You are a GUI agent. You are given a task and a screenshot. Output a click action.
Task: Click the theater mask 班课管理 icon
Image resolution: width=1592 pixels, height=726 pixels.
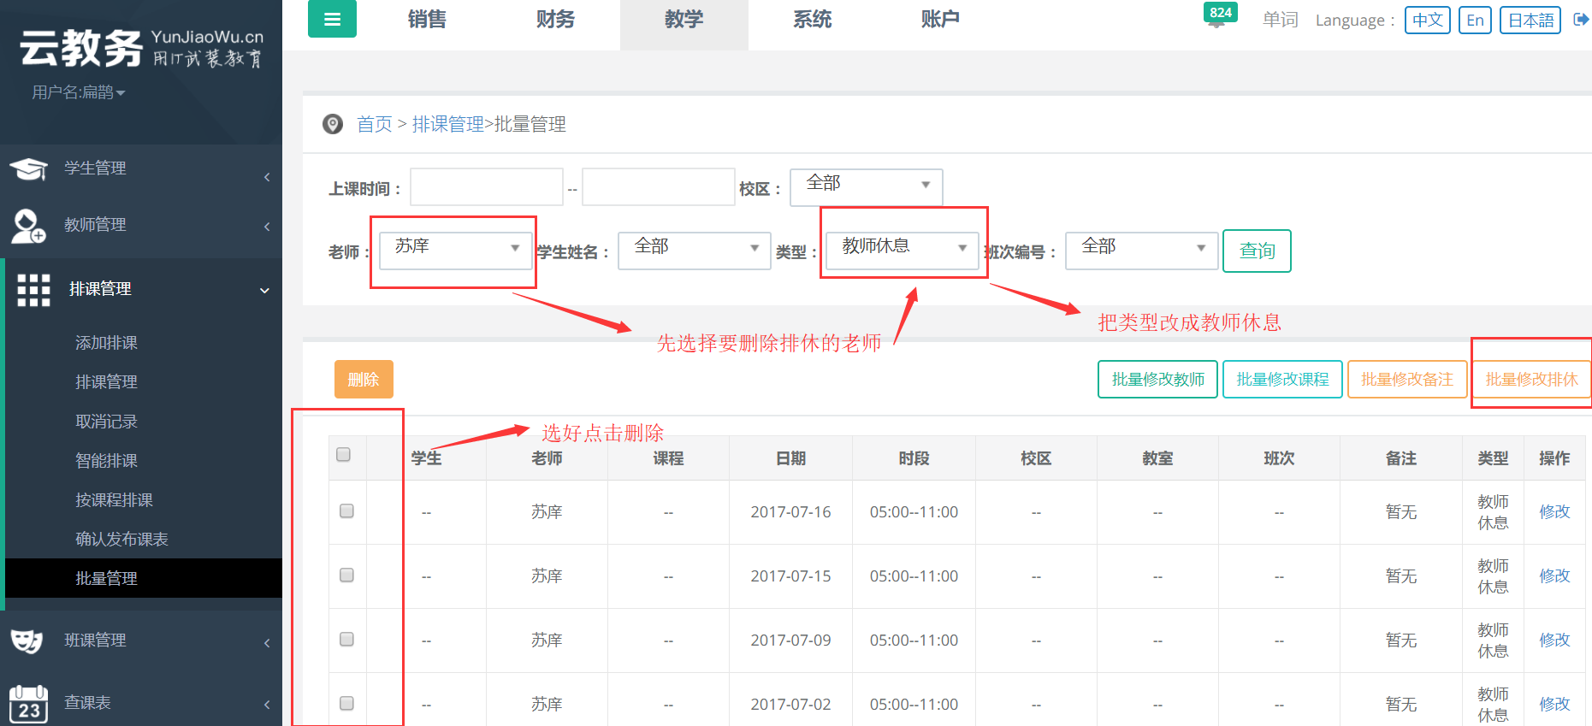point(27,640)
